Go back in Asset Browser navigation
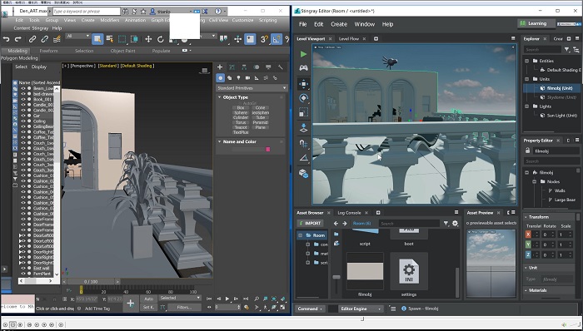The image size is (583, 331). point(336,224)
